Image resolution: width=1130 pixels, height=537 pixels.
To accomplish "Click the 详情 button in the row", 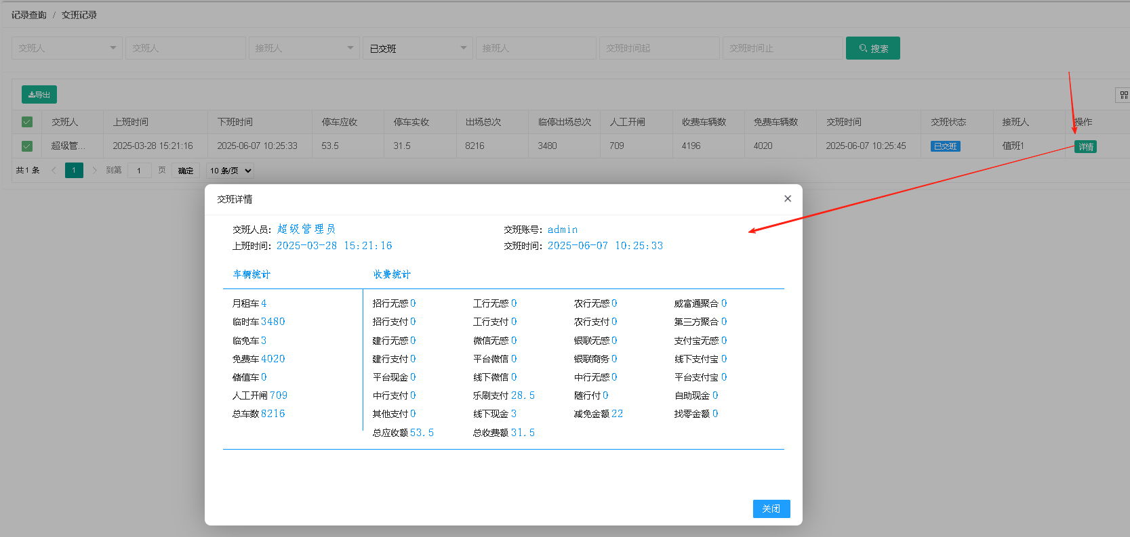I will [x=1085, y=146].
